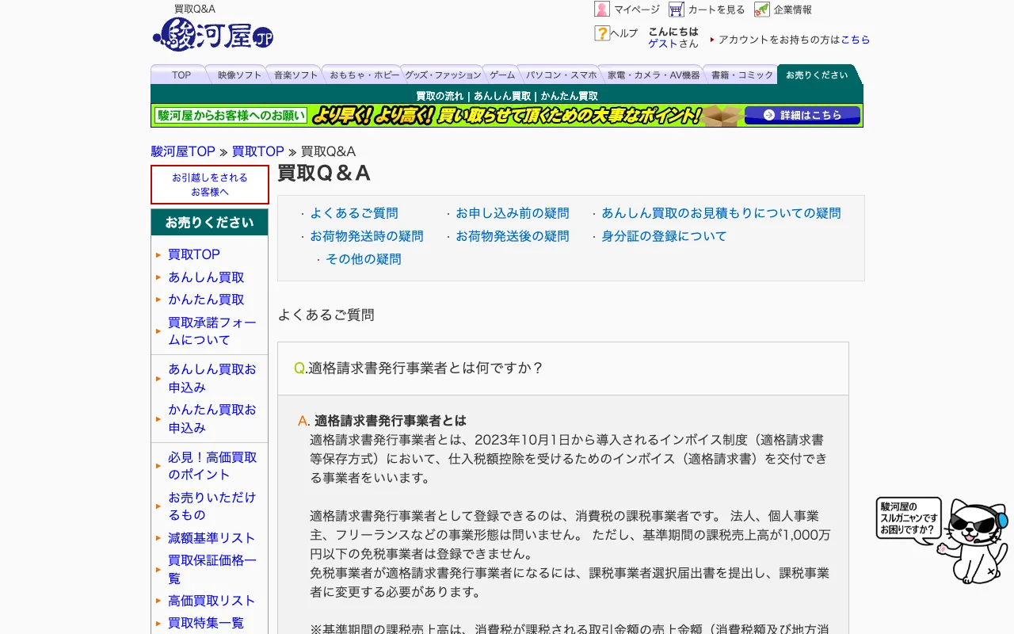
Task: Open the お売りください tab
Action: (x=817, y=75)
